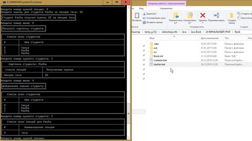
Task: Click the New folder (Создать папку) icon
Action: coord(232,16)
